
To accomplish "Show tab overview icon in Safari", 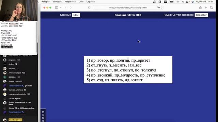I will 212,7.
